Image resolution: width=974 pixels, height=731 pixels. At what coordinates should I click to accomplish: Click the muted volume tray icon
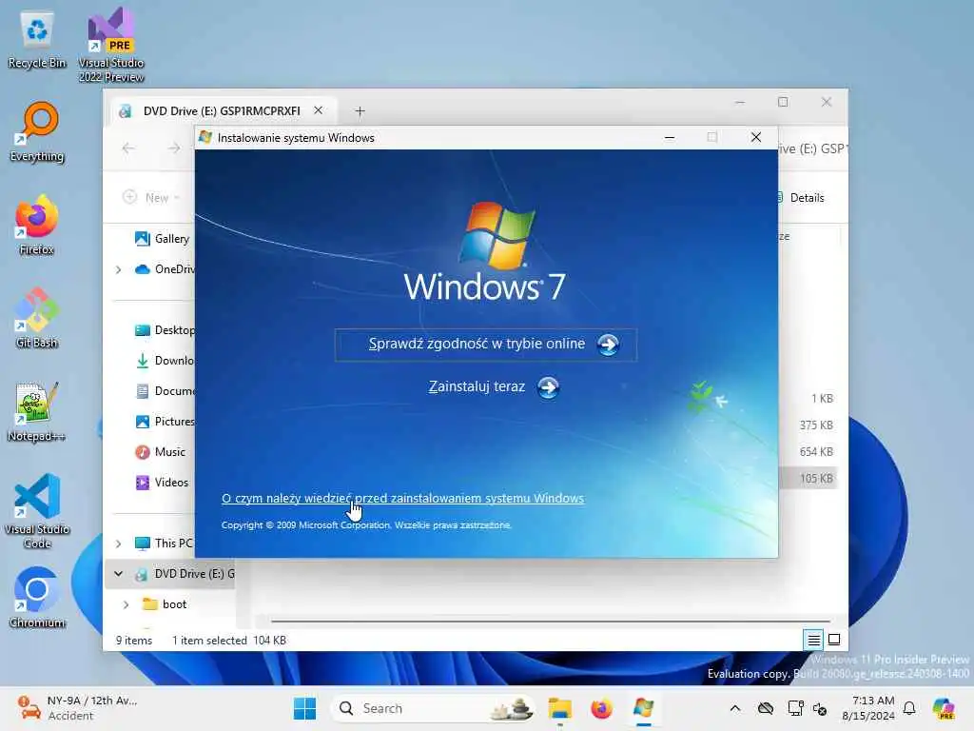[x=820, y=708]
